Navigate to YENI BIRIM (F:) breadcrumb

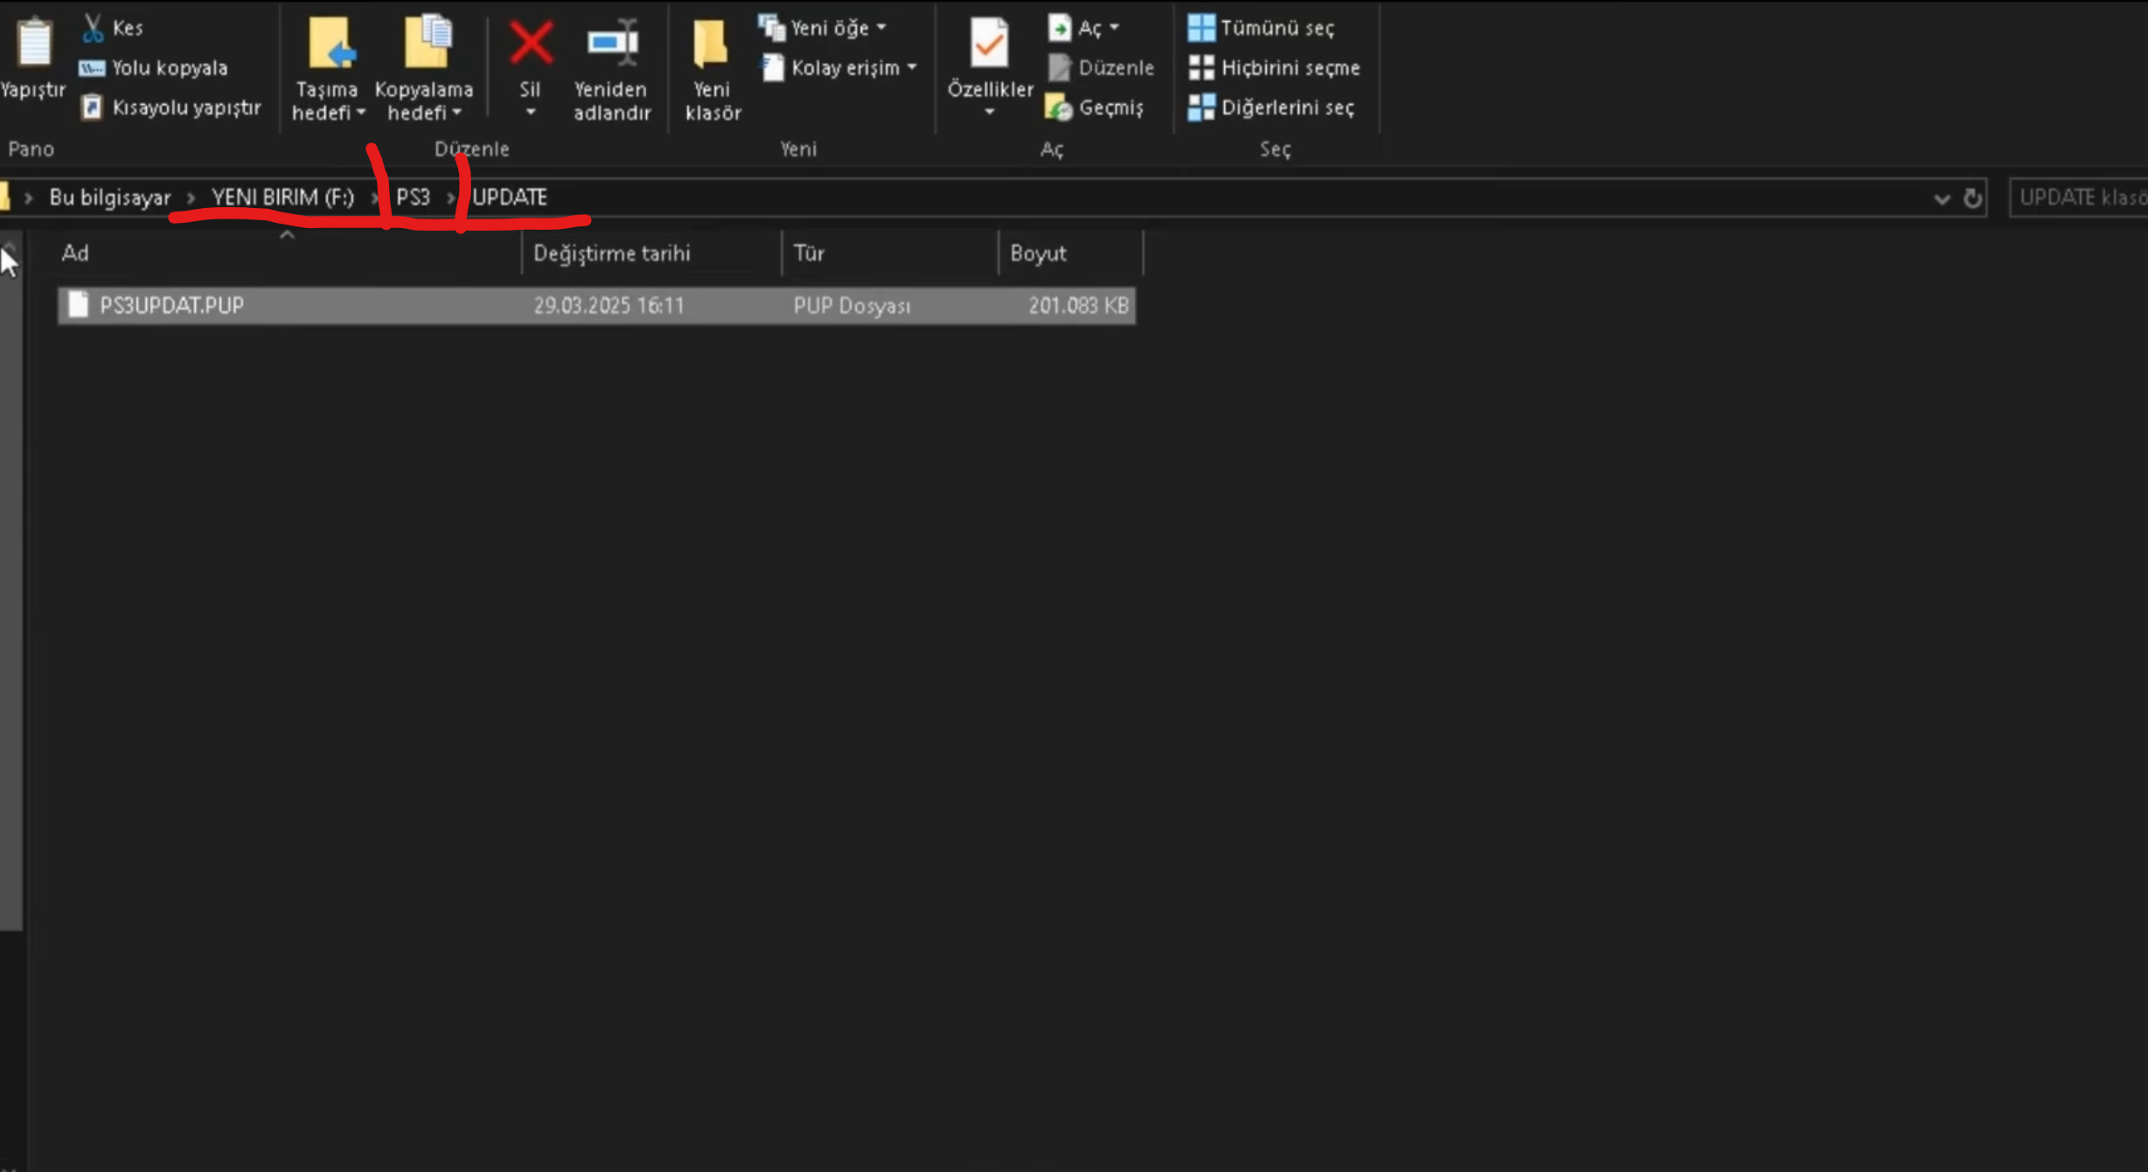tap(282, 198)
